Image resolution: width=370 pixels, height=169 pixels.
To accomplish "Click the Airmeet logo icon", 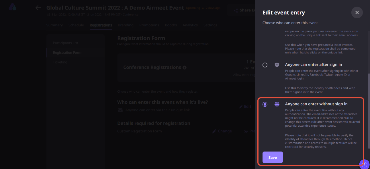I will 12,7.
